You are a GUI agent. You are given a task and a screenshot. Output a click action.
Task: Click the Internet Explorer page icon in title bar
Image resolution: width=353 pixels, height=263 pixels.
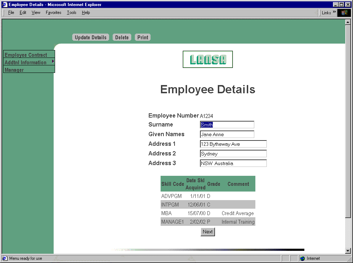pos(5,5)
